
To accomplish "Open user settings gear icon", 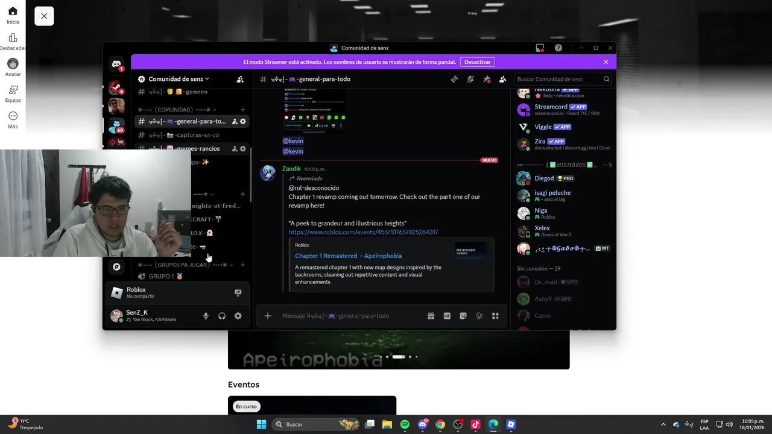I will (x=238, y=316).
